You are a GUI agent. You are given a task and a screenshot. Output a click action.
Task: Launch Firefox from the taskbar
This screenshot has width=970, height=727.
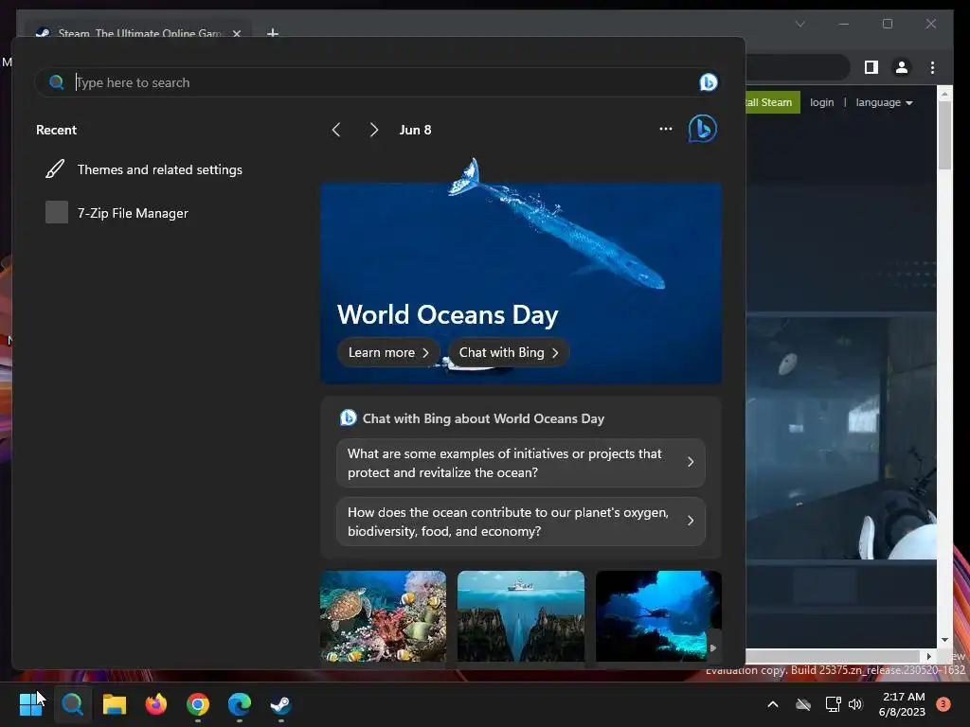point(156,704)
